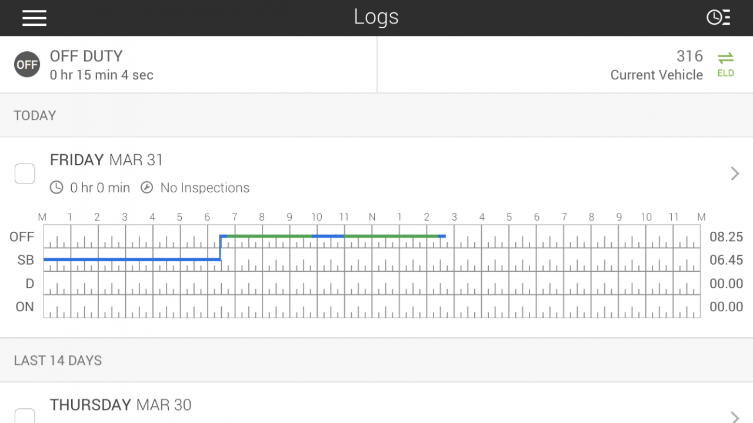The image size is (753, 423).
Task: Open Friday Mar 31 log via chevron
Action: click(x=735, y=173)
